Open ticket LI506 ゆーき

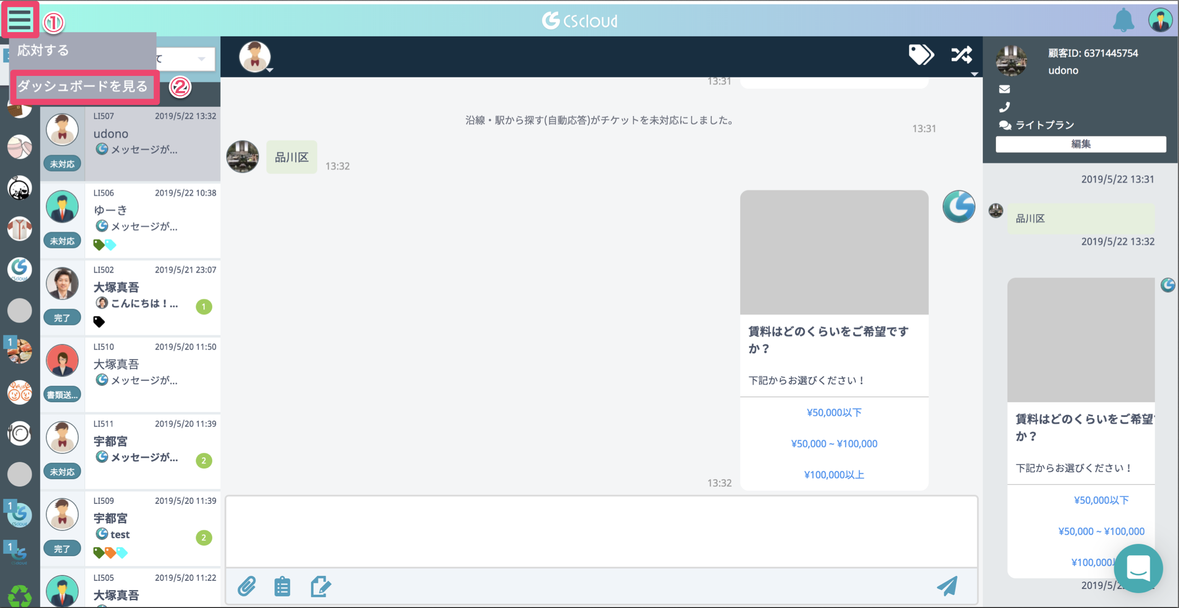tap(130, 220)
